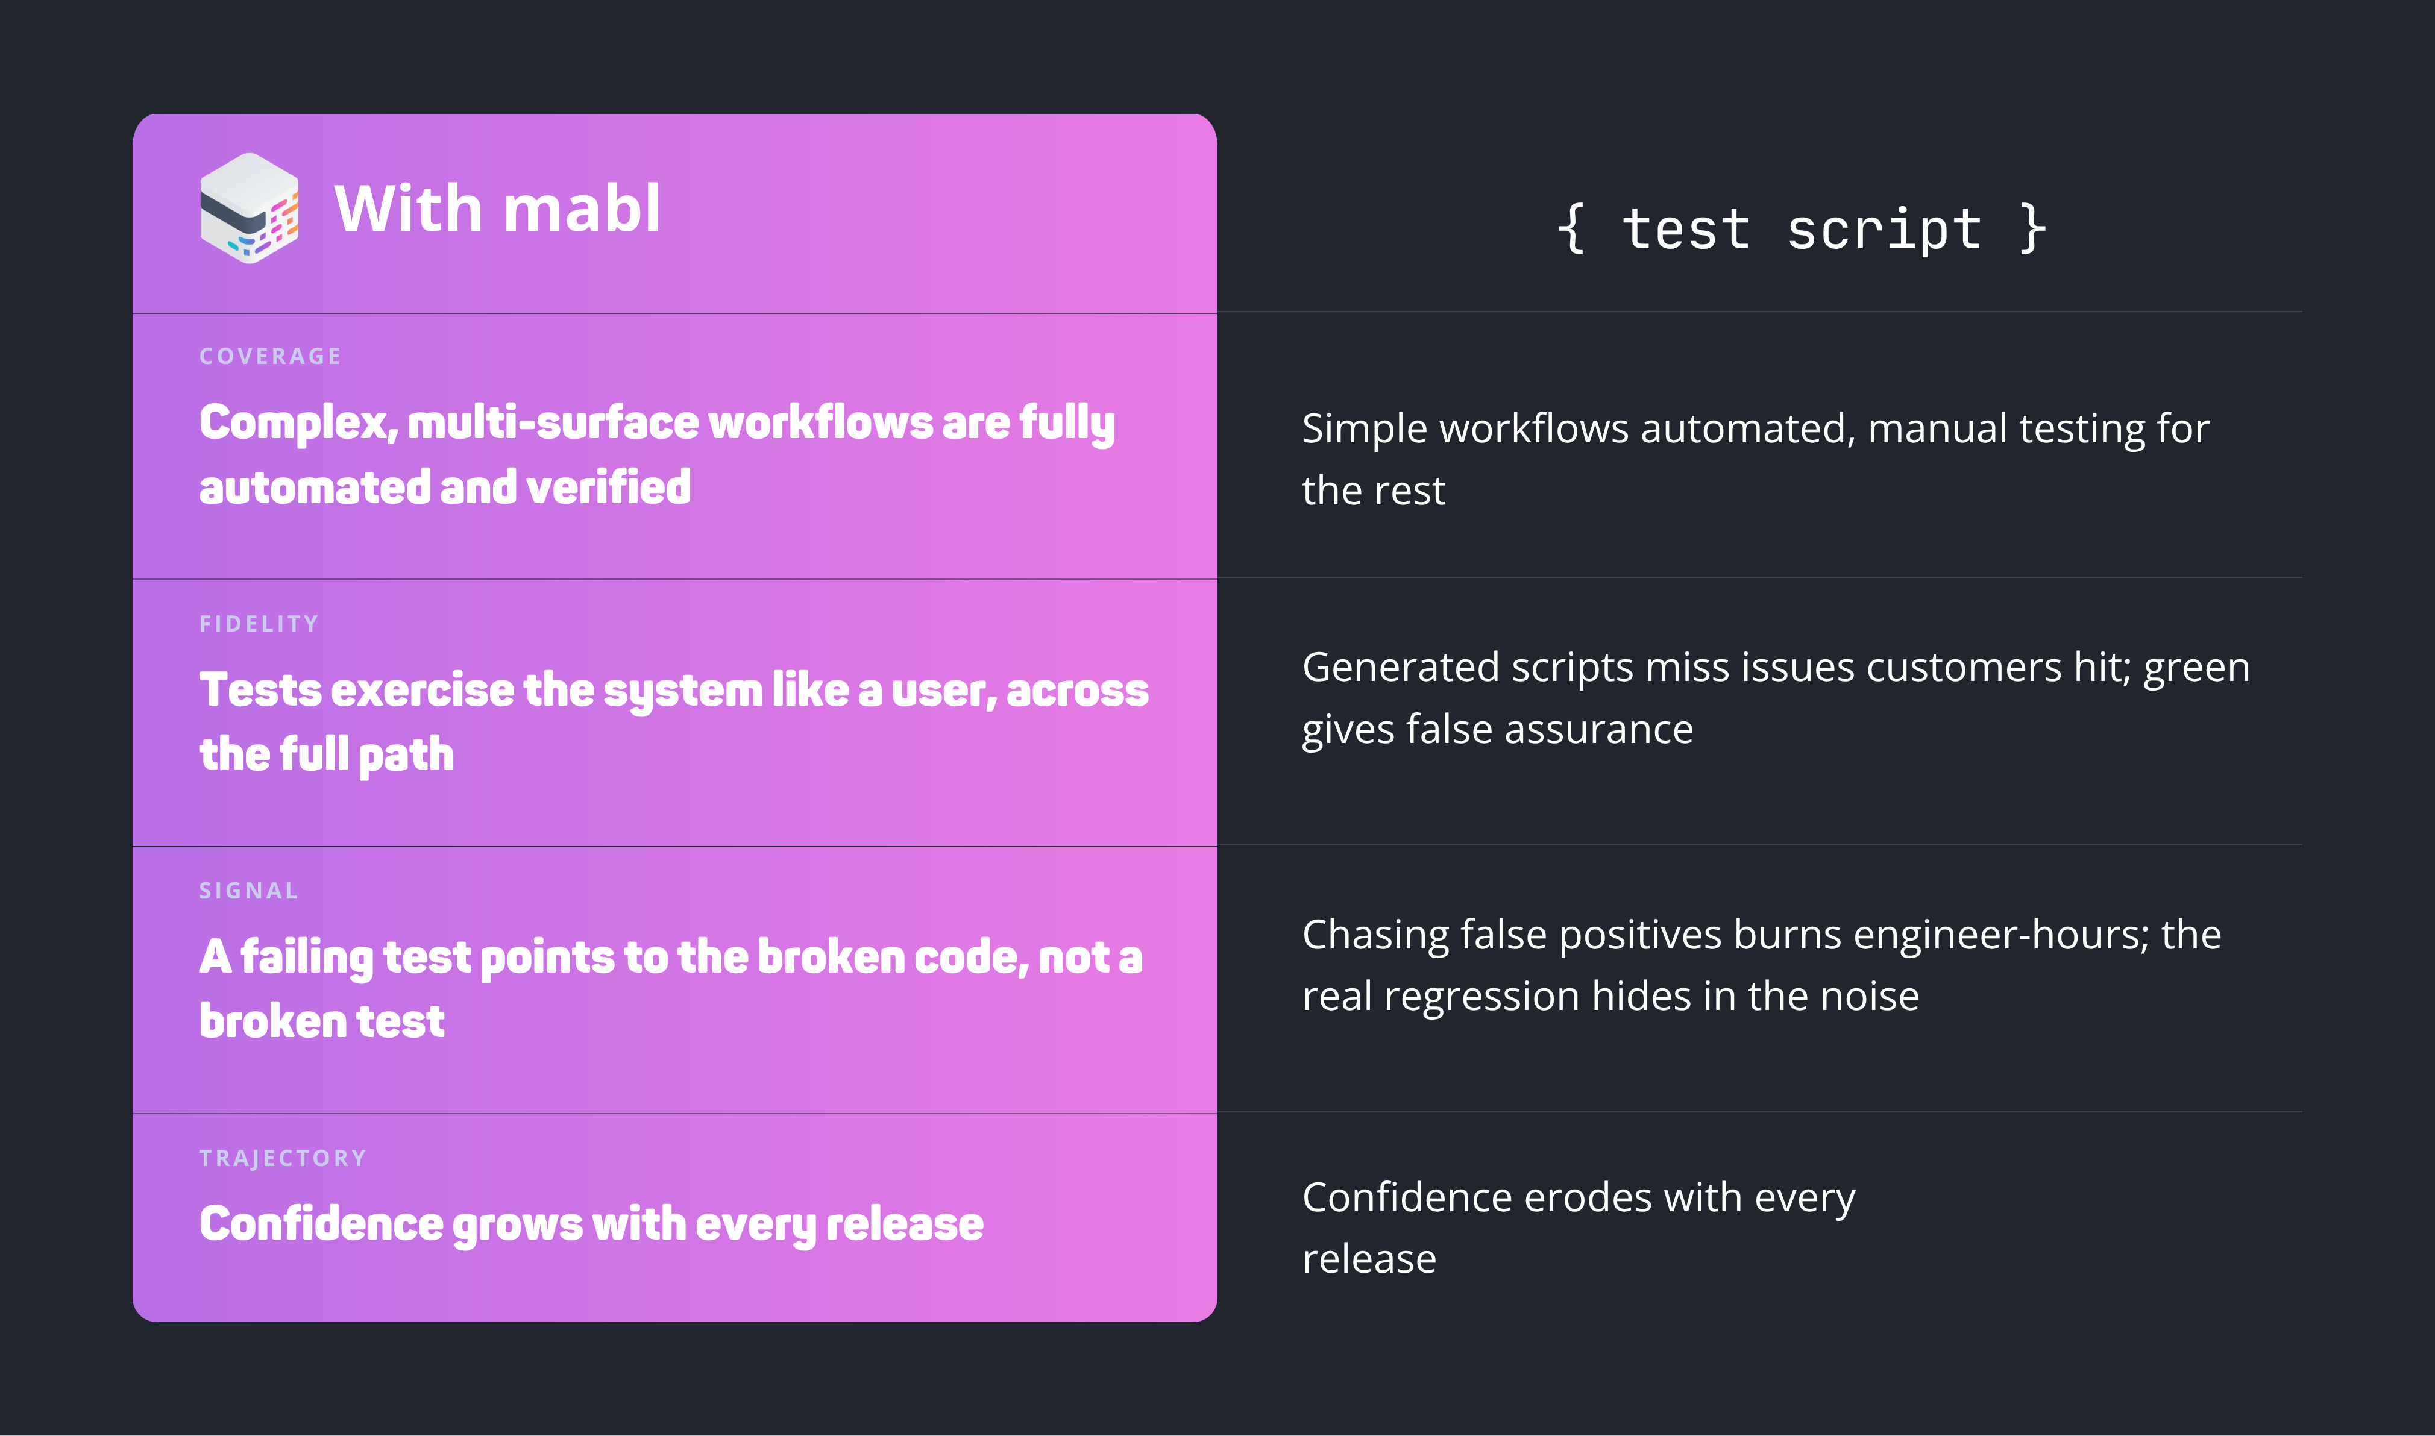The width and height of the screenshot is (2435, 1436).
Task: Select the 'With mabl' heading
Action: point(497,208)
